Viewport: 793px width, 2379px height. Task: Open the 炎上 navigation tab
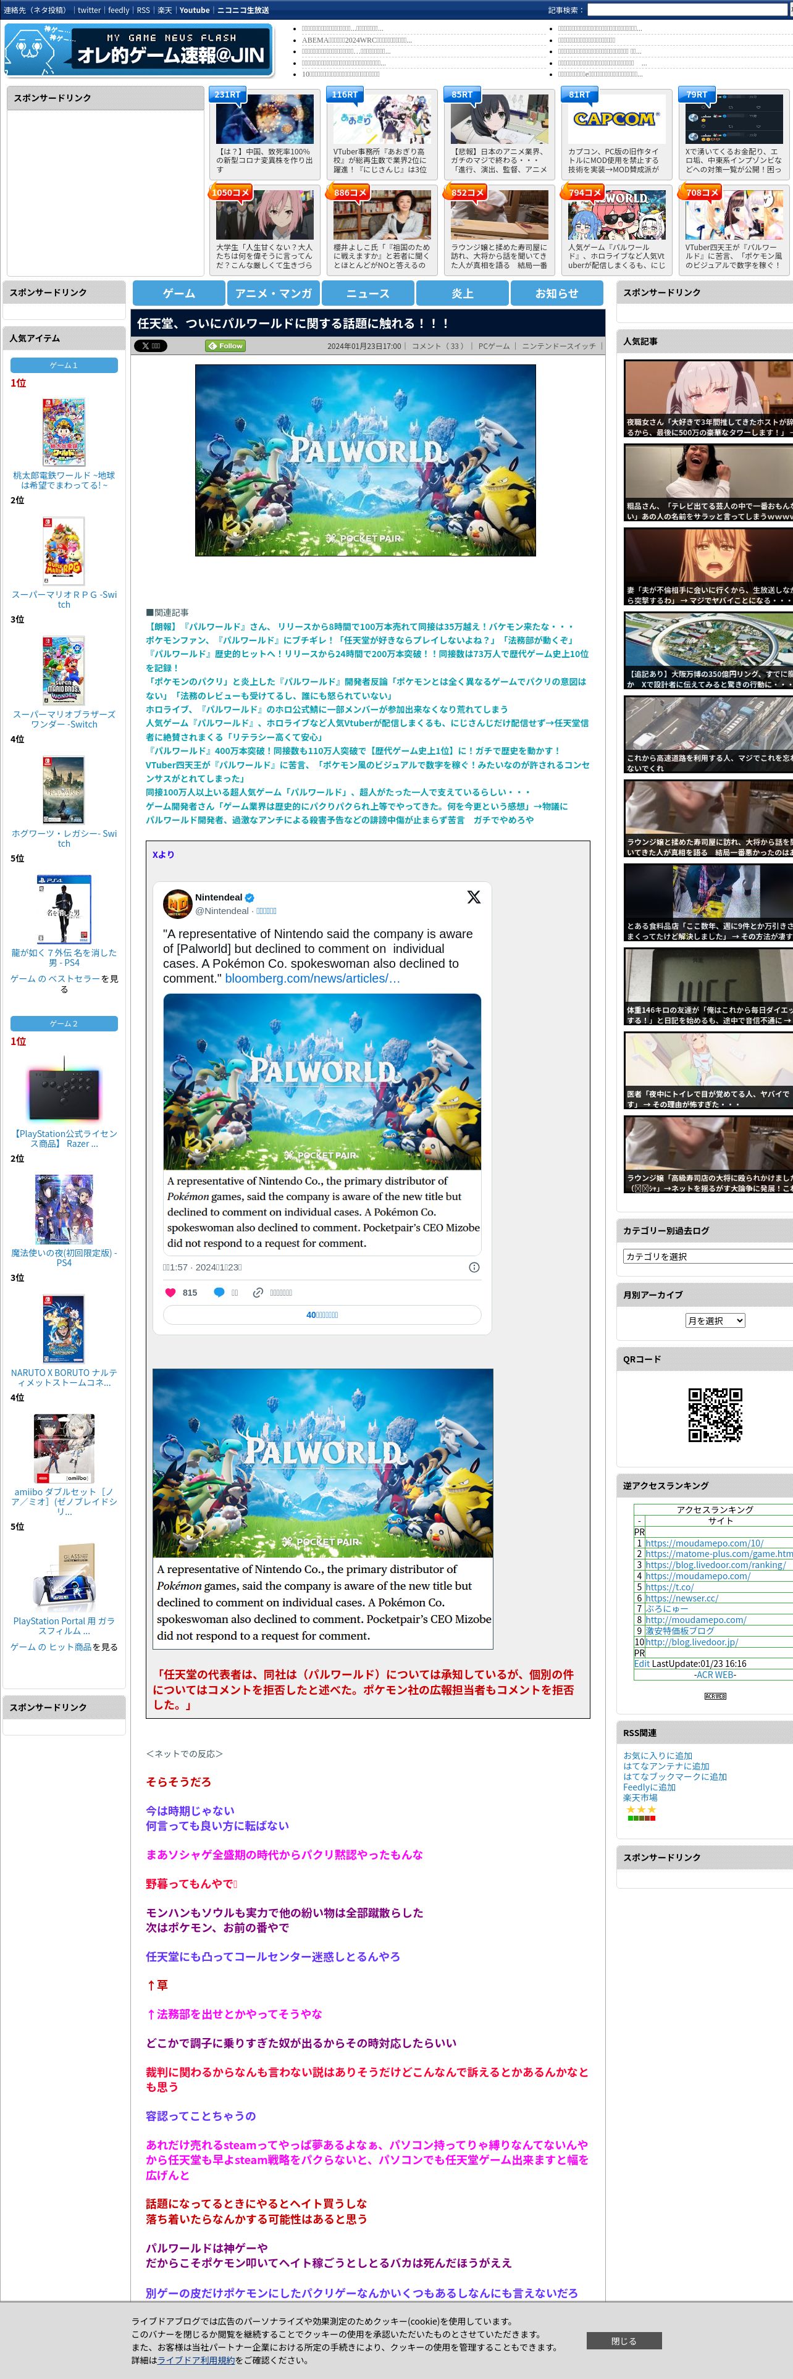[x=463, y=293]
